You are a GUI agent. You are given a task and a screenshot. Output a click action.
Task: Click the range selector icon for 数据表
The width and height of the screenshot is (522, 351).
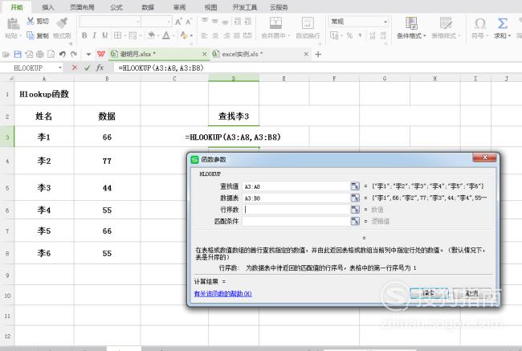[x=355, y=198]
